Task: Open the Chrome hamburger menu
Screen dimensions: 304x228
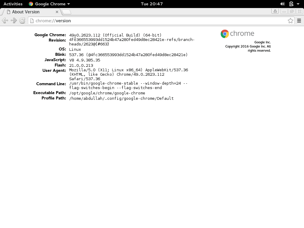Action: [299, 21]
